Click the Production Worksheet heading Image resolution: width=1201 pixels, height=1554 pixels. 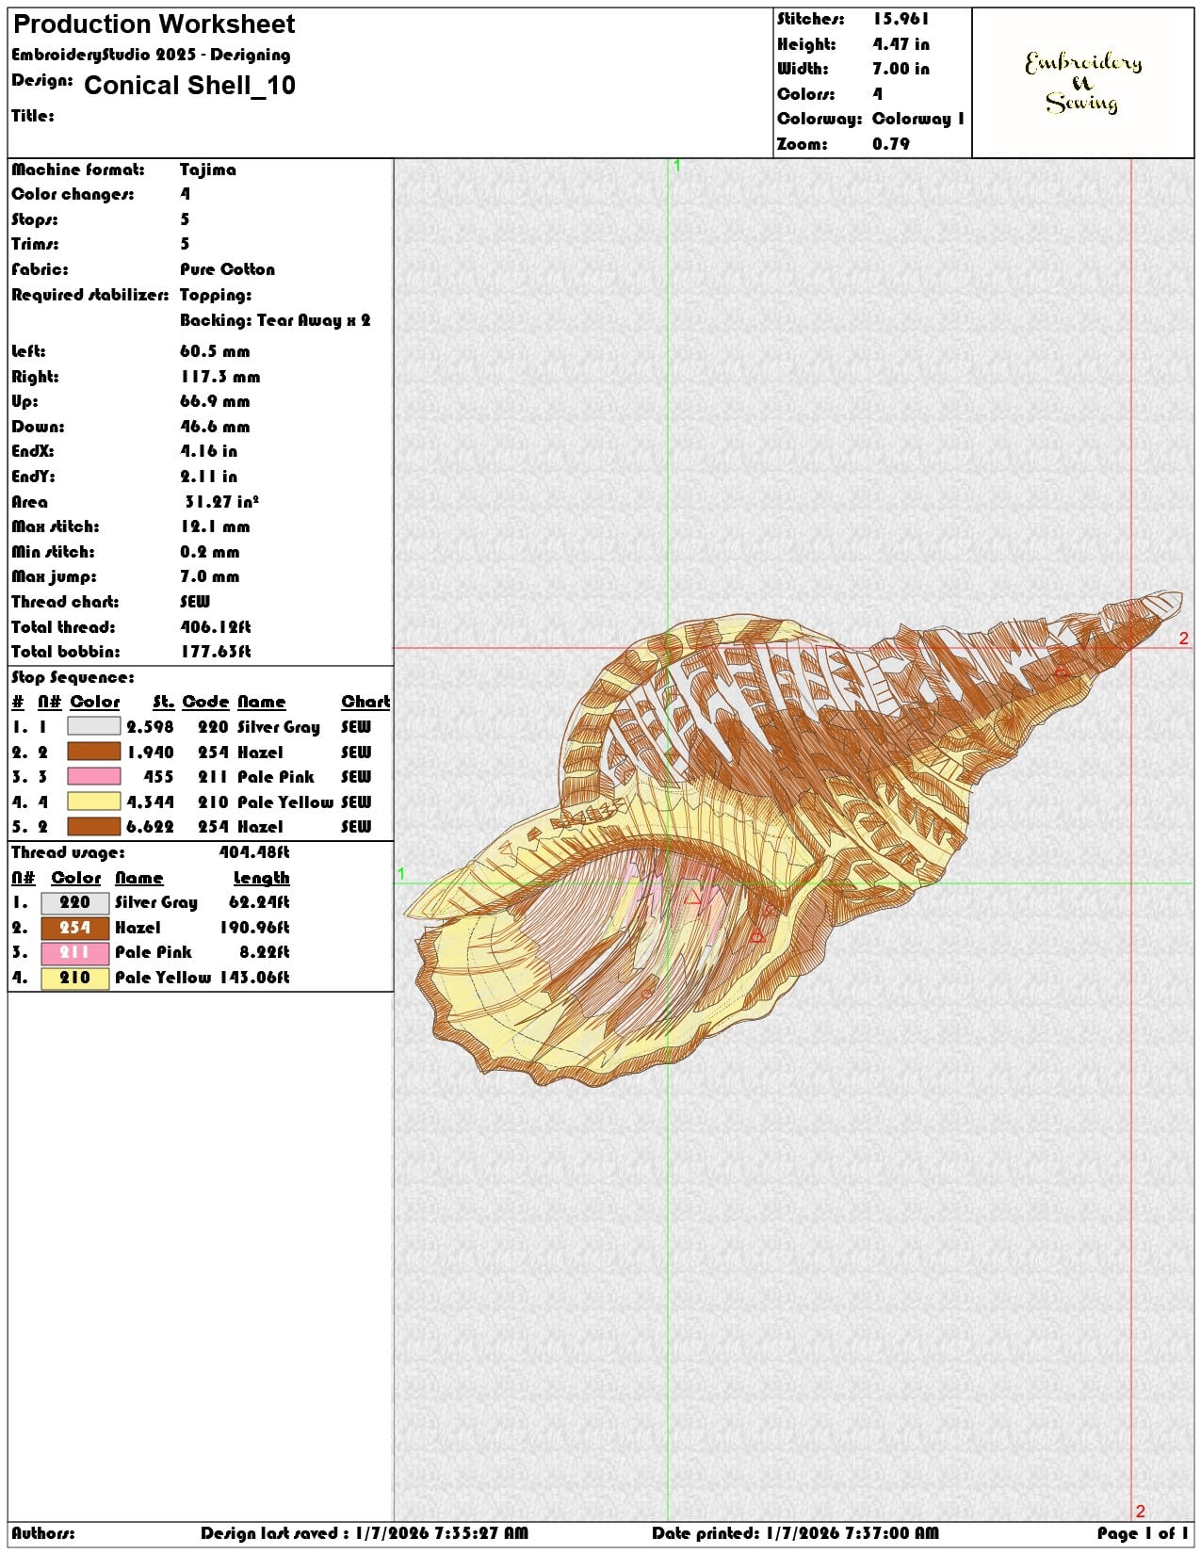click(154, 24)
